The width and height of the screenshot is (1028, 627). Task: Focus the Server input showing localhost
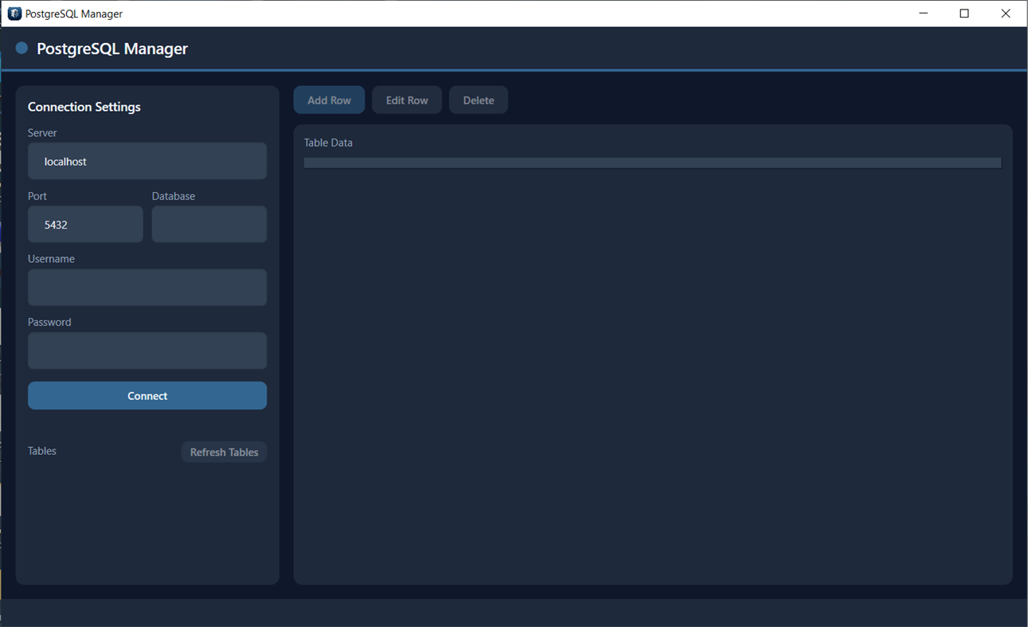(x=147, y=161)
